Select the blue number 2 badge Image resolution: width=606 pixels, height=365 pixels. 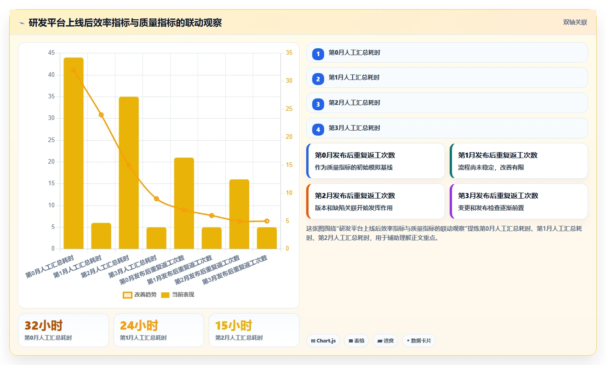(x=318, y=80)
